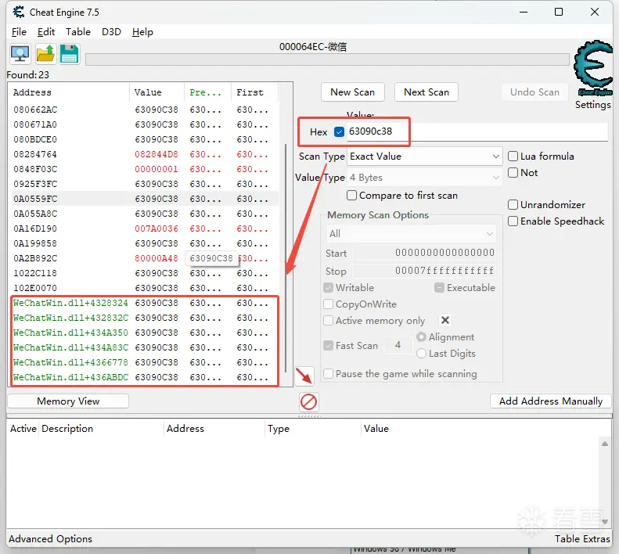This screenshot has height=554, width=619.
Task: Select result row 080662AC
Action: click(x=145, y=110)
